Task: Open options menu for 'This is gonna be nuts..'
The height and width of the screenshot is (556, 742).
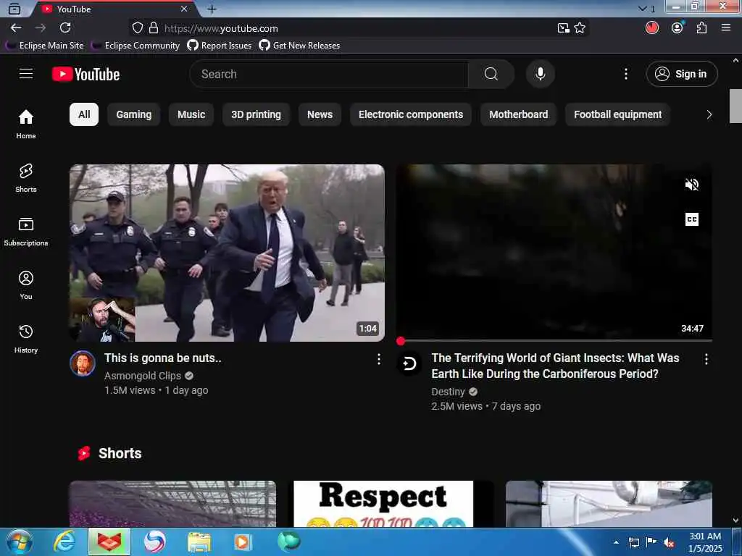Action: pos(378,359)
